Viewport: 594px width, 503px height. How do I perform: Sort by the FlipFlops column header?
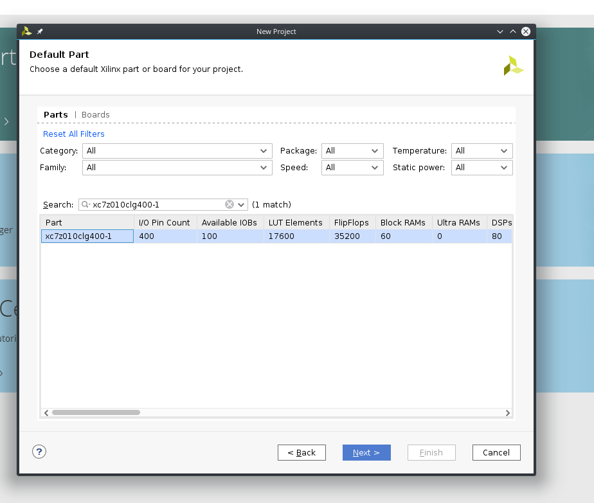[352, 222]
